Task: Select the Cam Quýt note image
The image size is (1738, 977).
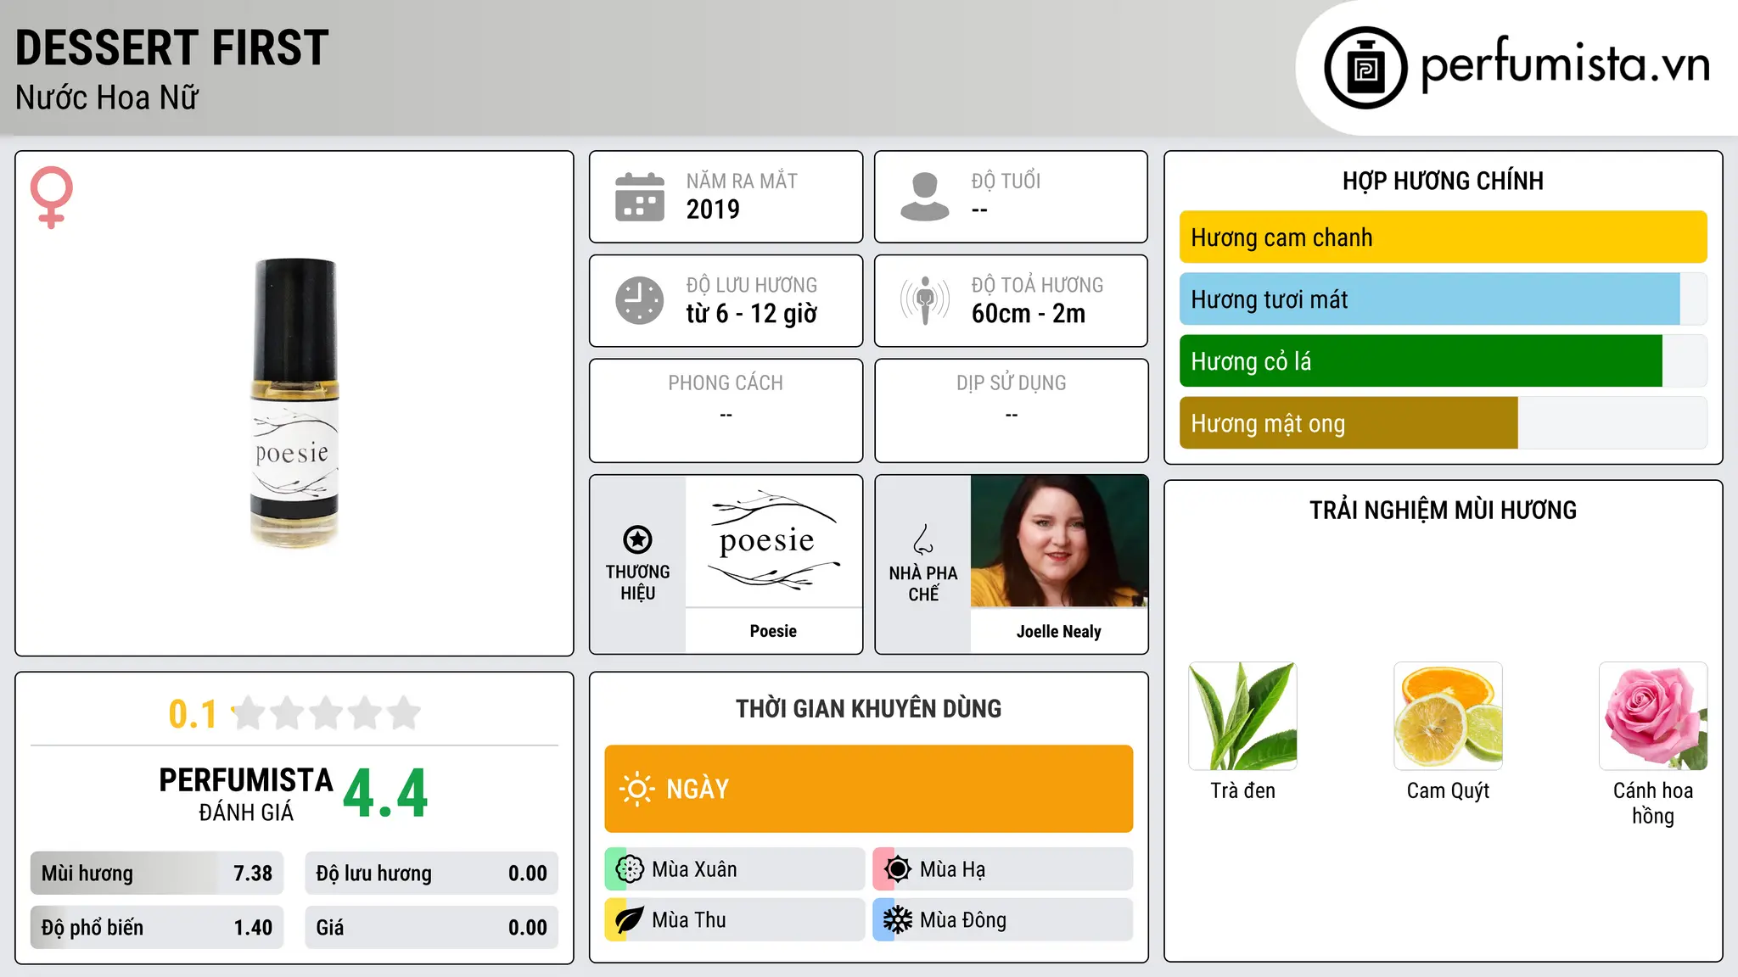Action: [x=1448, y=716]
